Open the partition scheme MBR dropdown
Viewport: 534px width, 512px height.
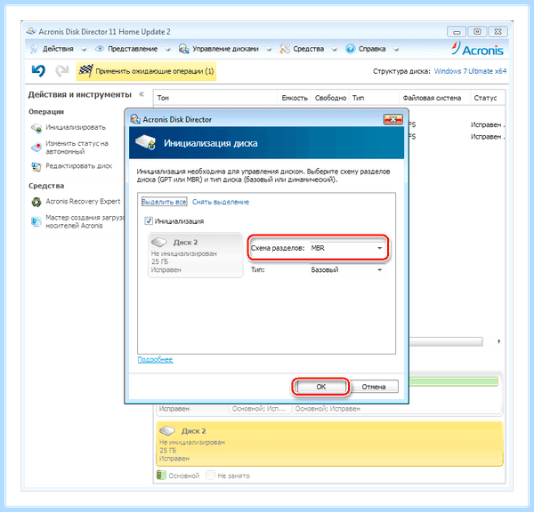click(347, 248)
